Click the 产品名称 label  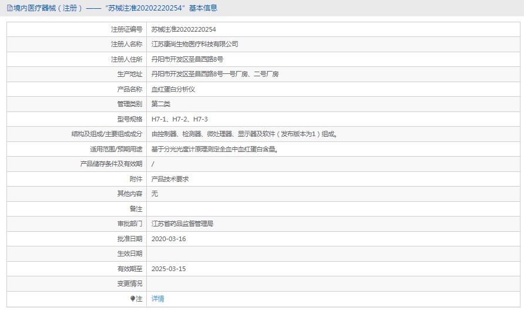click(x=130, y=89)
